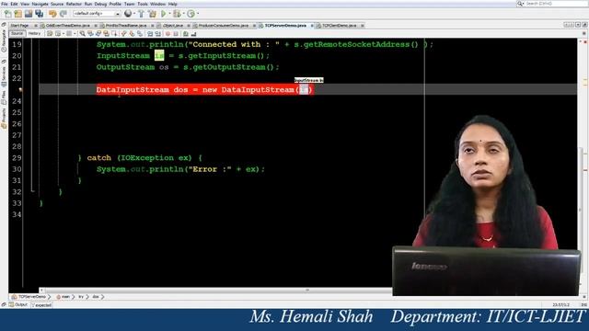Open the Tools menu
This screenshot has width=589, height=331.
(143, 4)
